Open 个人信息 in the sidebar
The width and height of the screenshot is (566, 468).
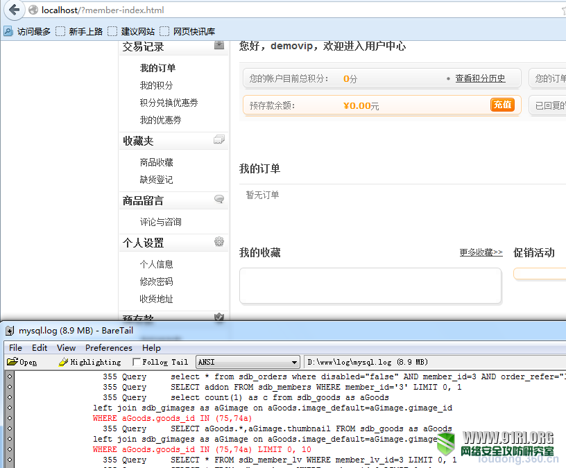point(156,264)
